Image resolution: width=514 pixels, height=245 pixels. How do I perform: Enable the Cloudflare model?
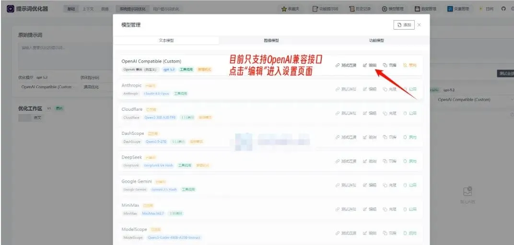tap(410, 113)
